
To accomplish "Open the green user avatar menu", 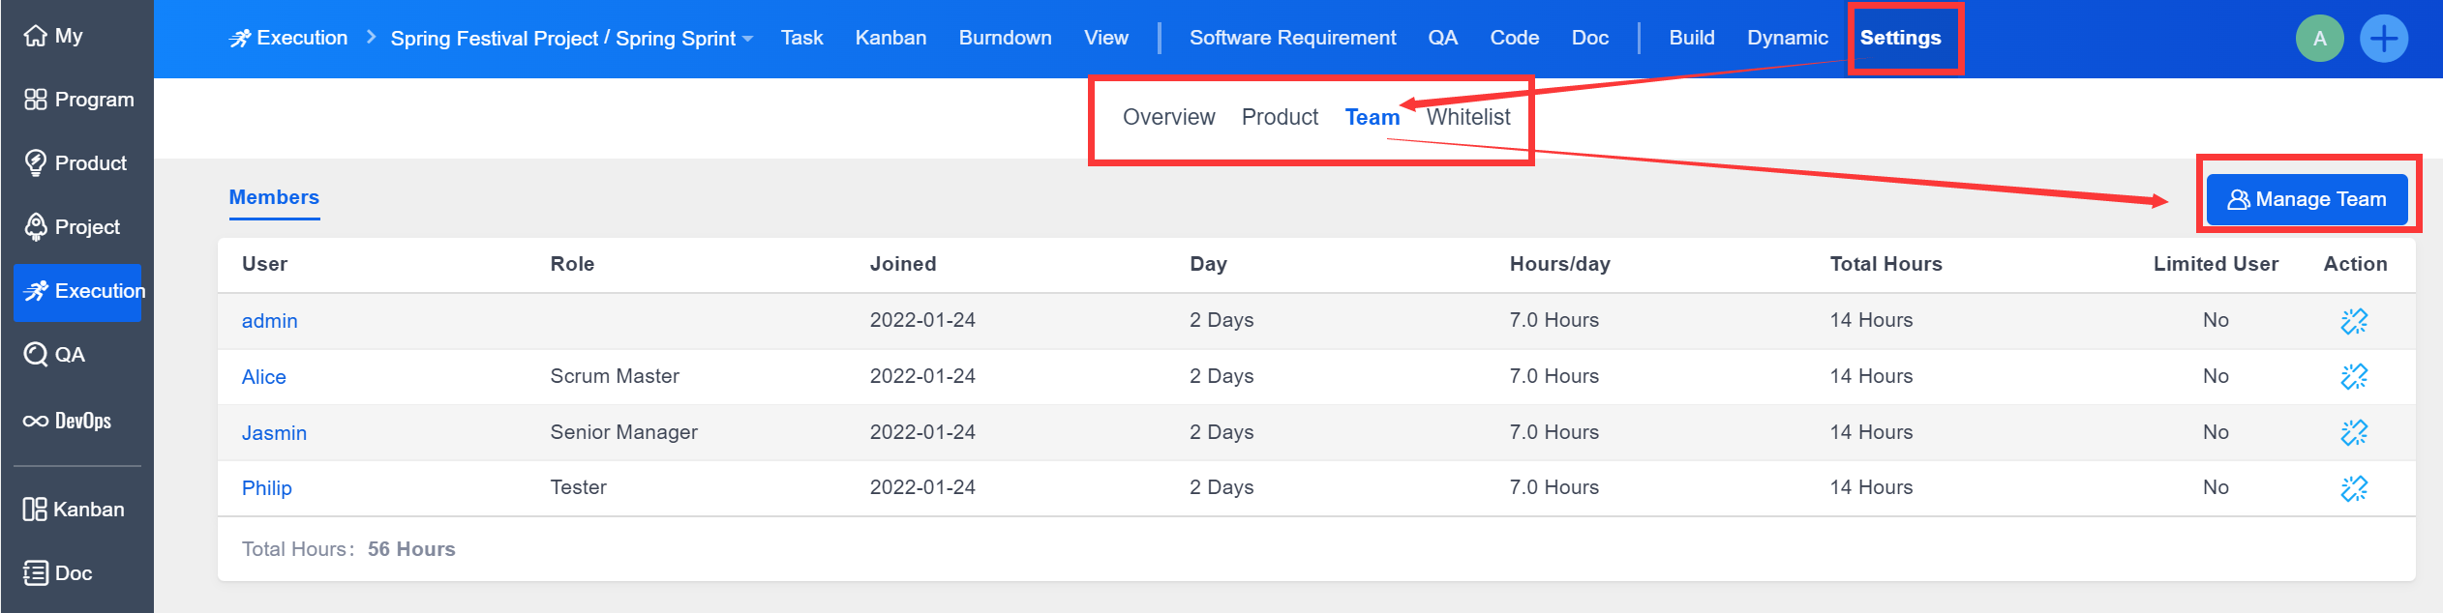I will [x=2319, y=39].
